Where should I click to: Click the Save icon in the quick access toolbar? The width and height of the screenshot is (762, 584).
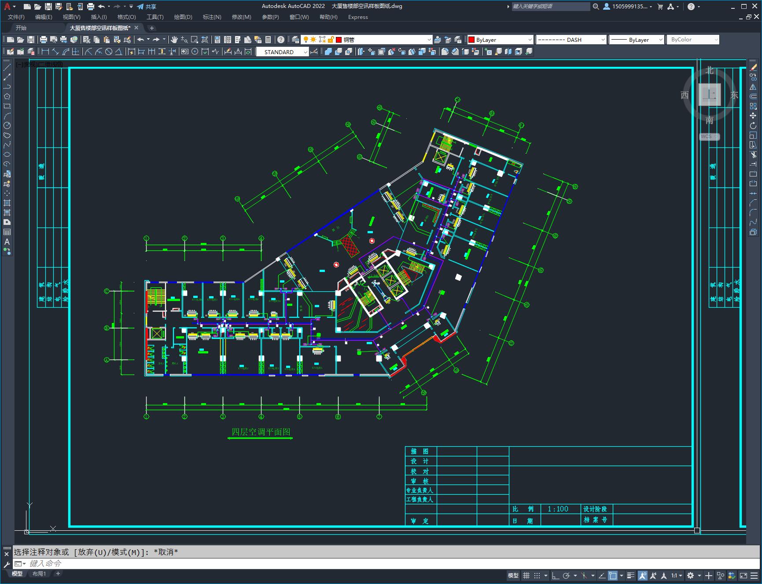coord(48,7)
